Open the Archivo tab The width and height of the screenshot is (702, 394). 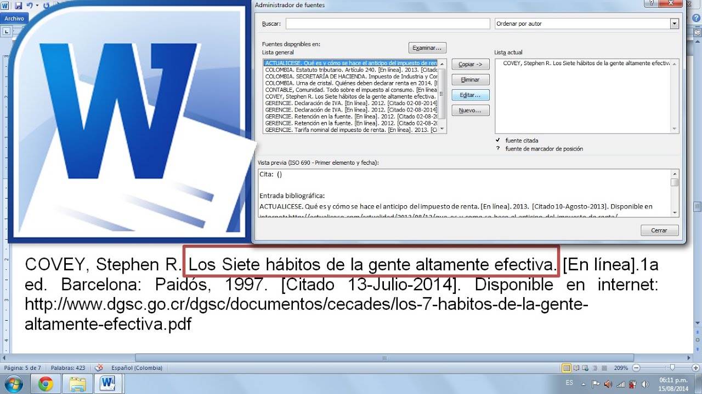coord(14,18)
